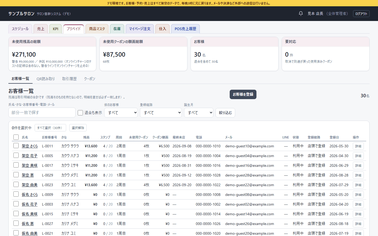This screenshot has height=236, width=378.
Task: Switch to the KPI tab
Action: [x=55, y=29]
